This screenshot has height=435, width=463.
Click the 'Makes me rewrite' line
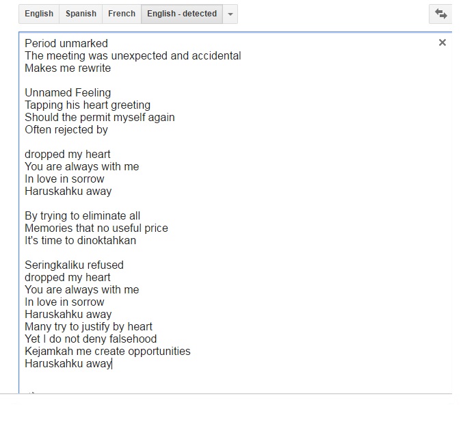pos(68,68)
